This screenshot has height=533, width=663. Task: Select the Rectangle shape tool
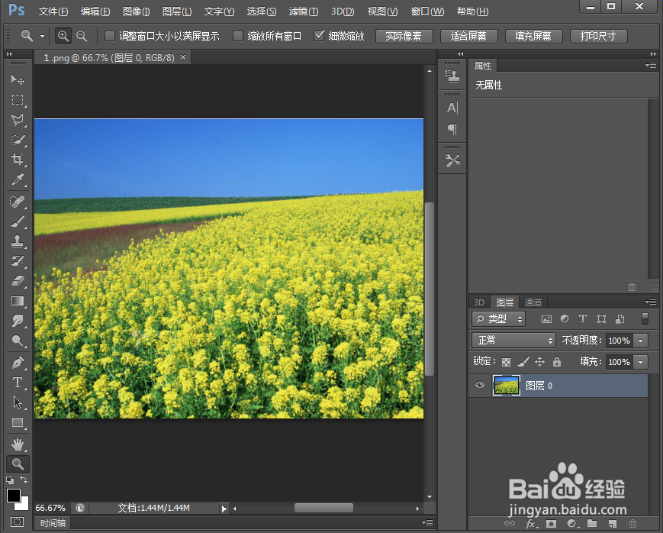coord(18,422)
